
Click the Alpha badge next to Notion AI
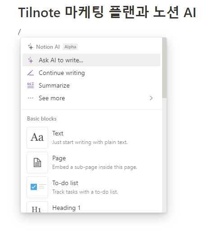pyautogui.click(x=70, y=47)
